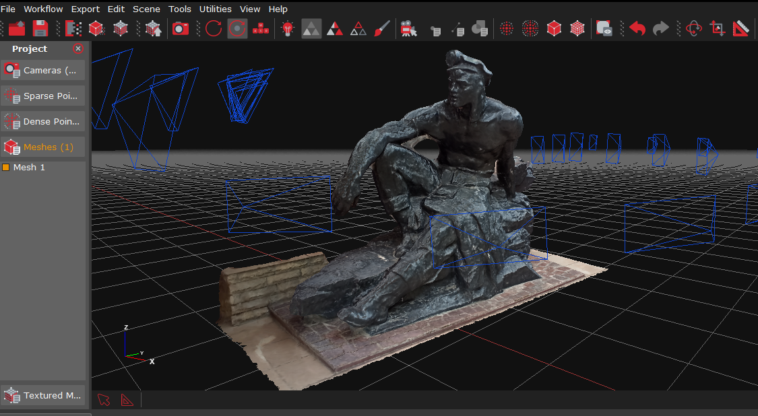Open the Workflow menu
The width and height of the screenshot is (758, 416).
point(43,9)
